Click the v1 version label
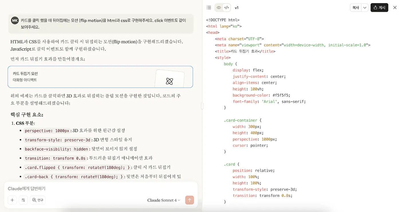Image resolution: width=401 pixels, height=212 pixels. click(237, 8)
